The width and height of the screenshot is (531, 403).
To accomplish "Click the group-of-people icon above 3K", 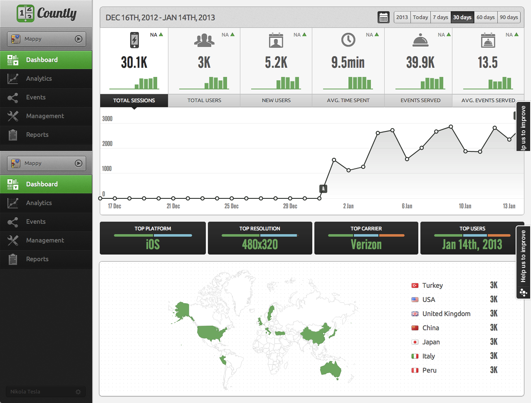I will 204,40.
